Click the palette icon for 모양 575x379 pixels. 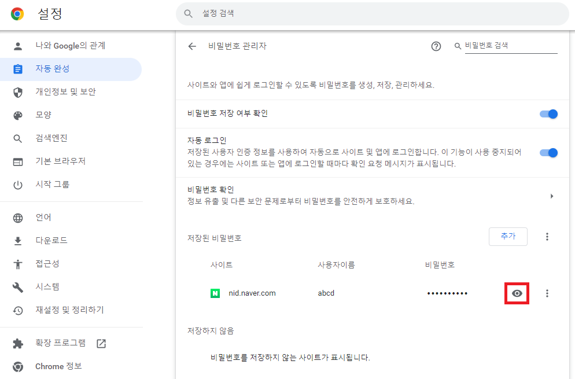pyautogui.click(x=17, y=116)
